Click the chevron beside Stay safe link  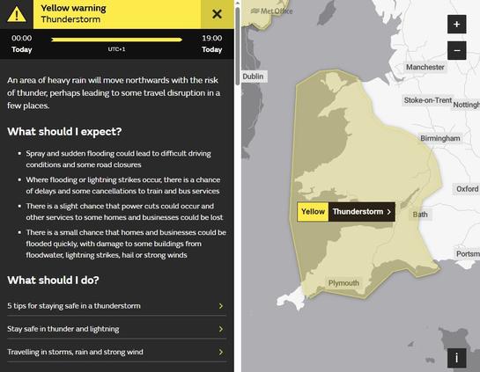[x=221, y=329]
